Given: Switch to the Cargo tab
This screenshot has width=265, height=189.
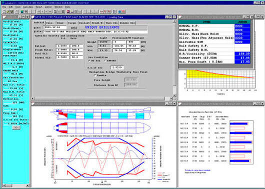Looking at the screenshot, I should (72, 23).
